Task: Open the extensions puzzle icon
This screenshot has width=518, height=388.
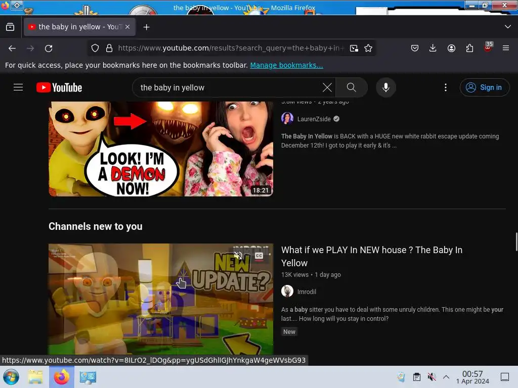Action: coord(469,48)
